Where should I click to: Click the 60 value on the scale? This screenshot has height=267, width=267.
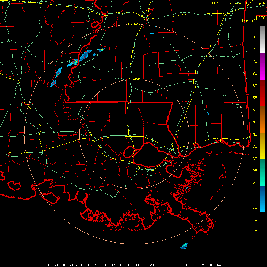coord(255,86)
